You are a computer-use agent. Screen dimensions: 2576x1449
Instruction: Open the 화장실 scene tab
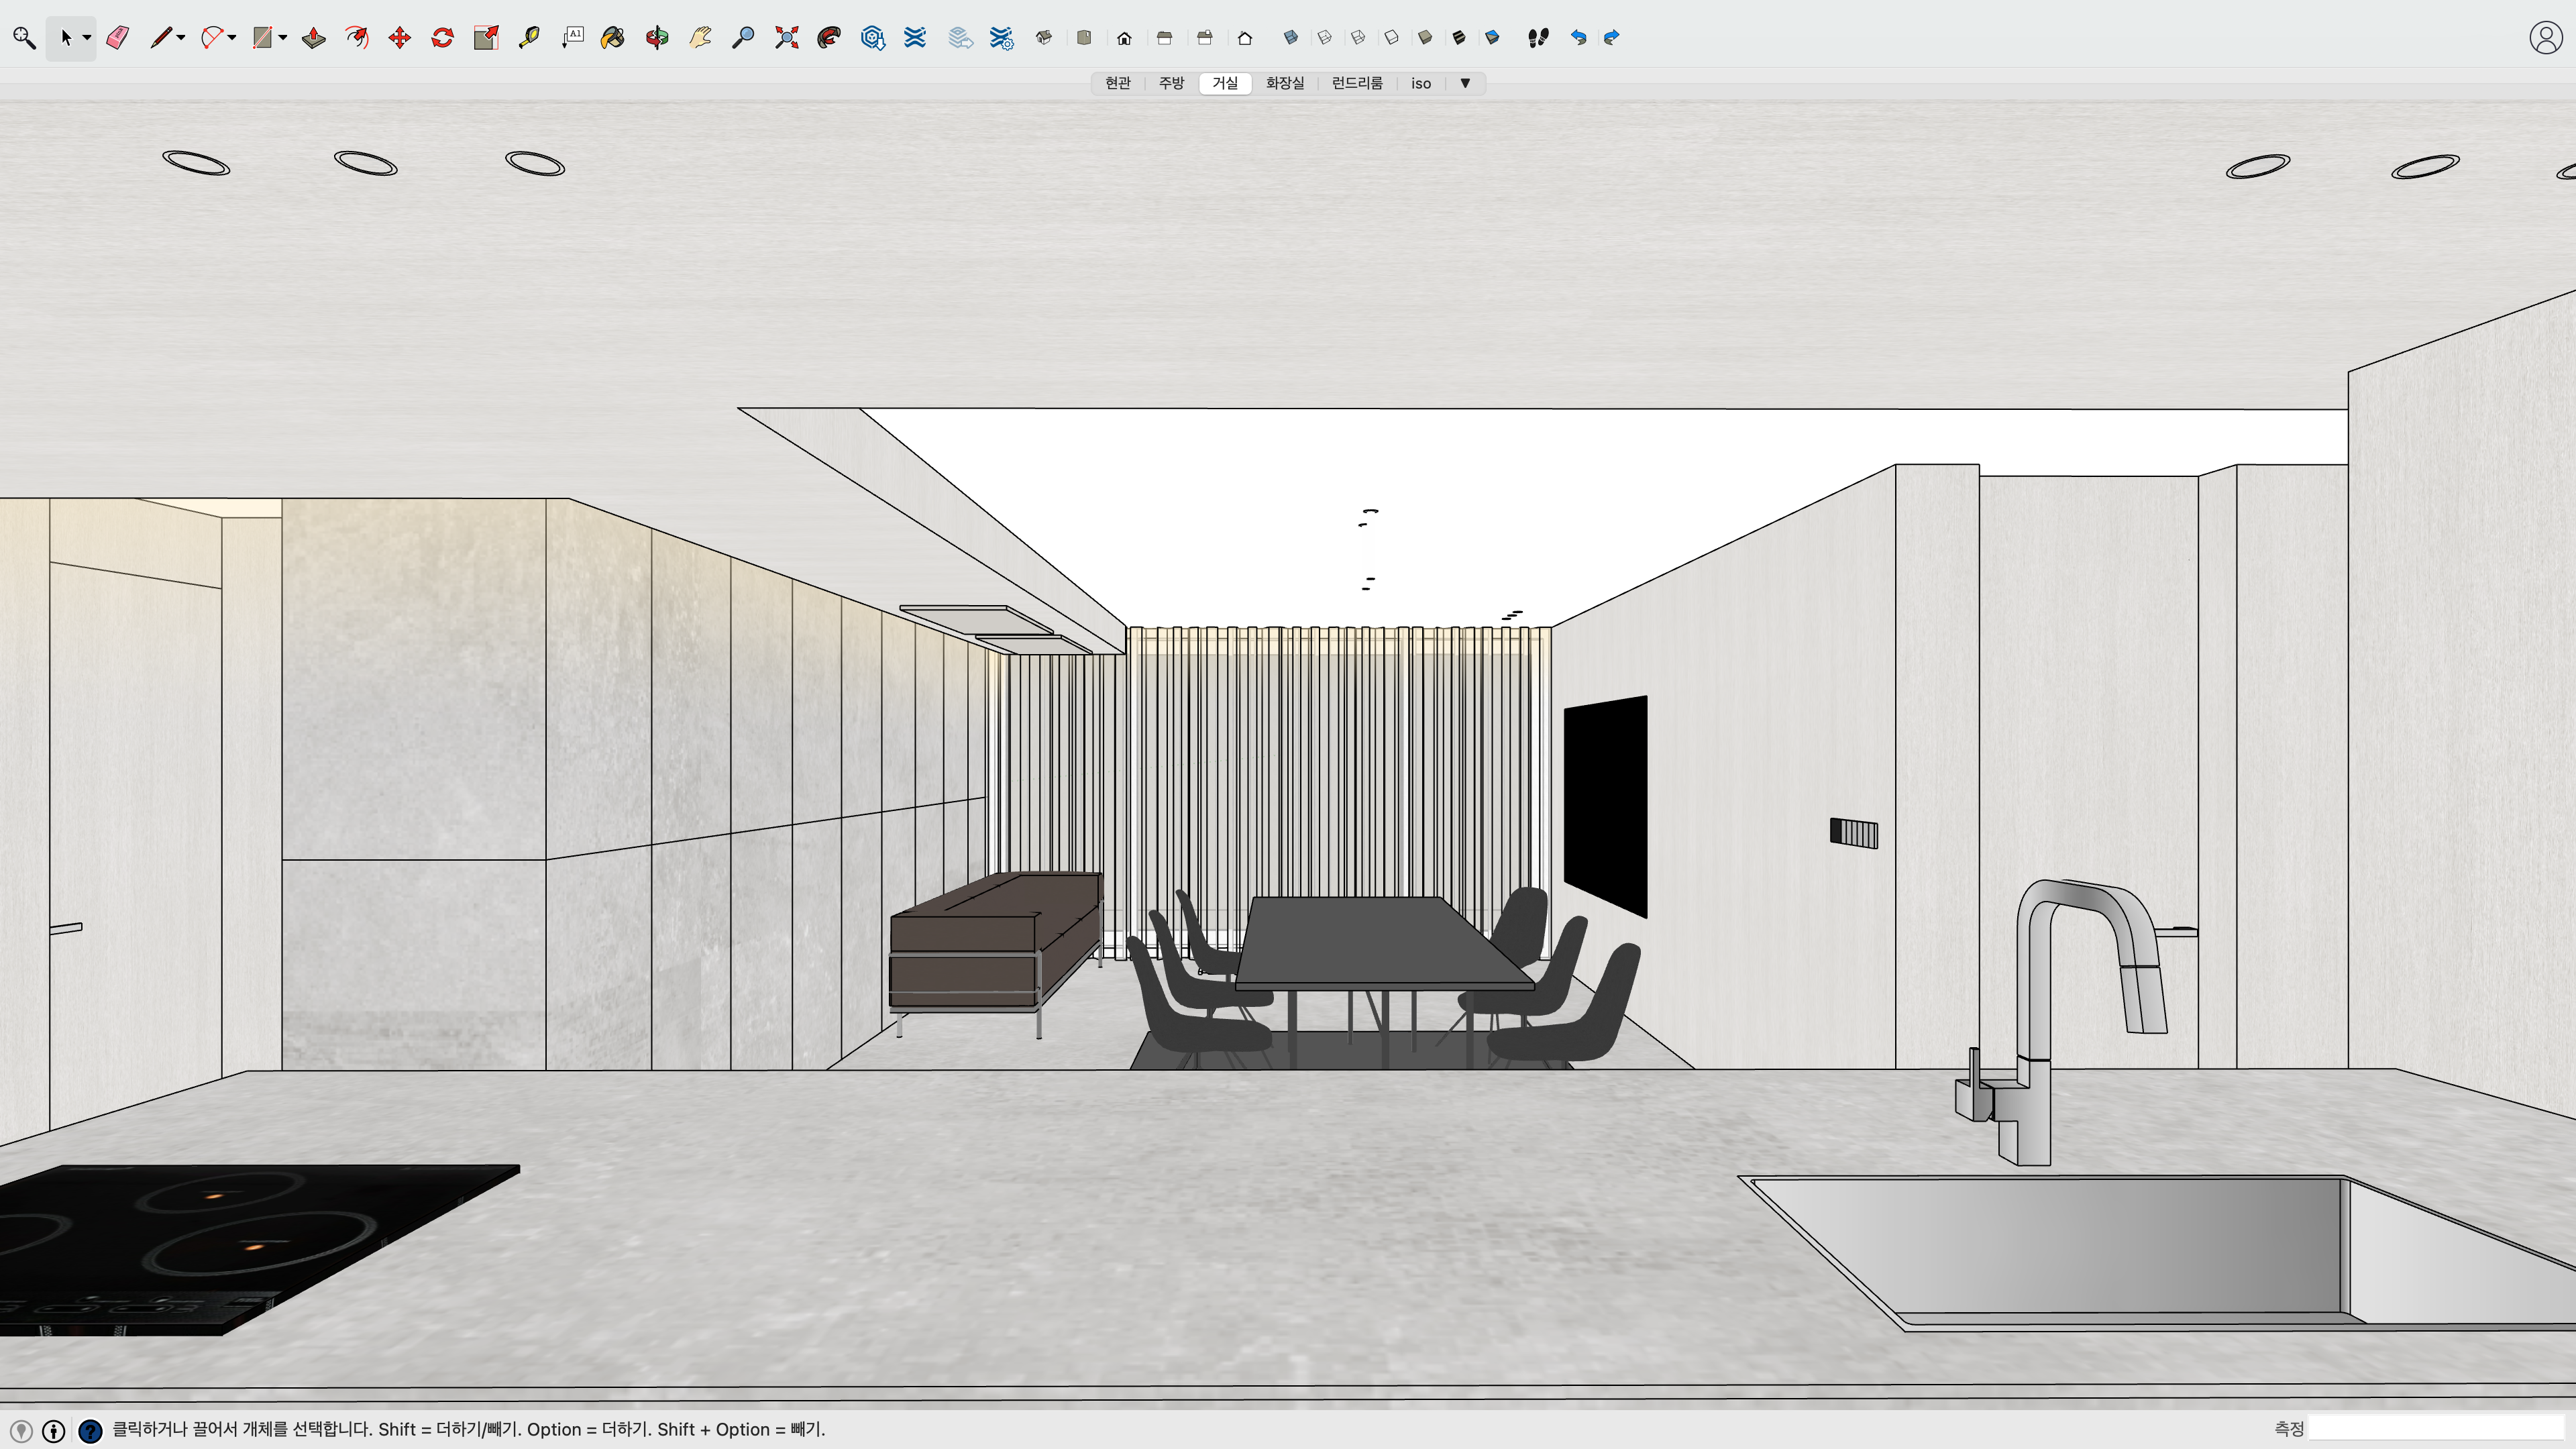click(1284, 83)
